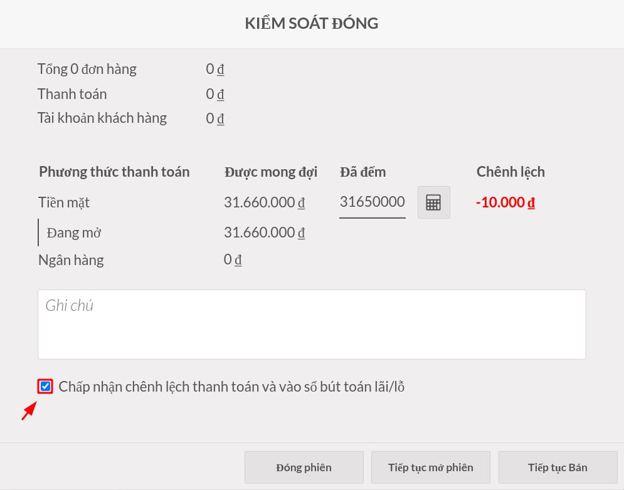624x490 pixels.
Task: Click the expected cash amount 31.660.000 đ
Action: tap(264, 202)
